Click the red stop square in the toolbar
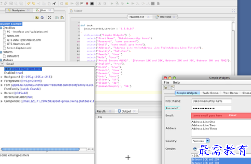Viewport: 251px width, 164px height. coord(87,3)
